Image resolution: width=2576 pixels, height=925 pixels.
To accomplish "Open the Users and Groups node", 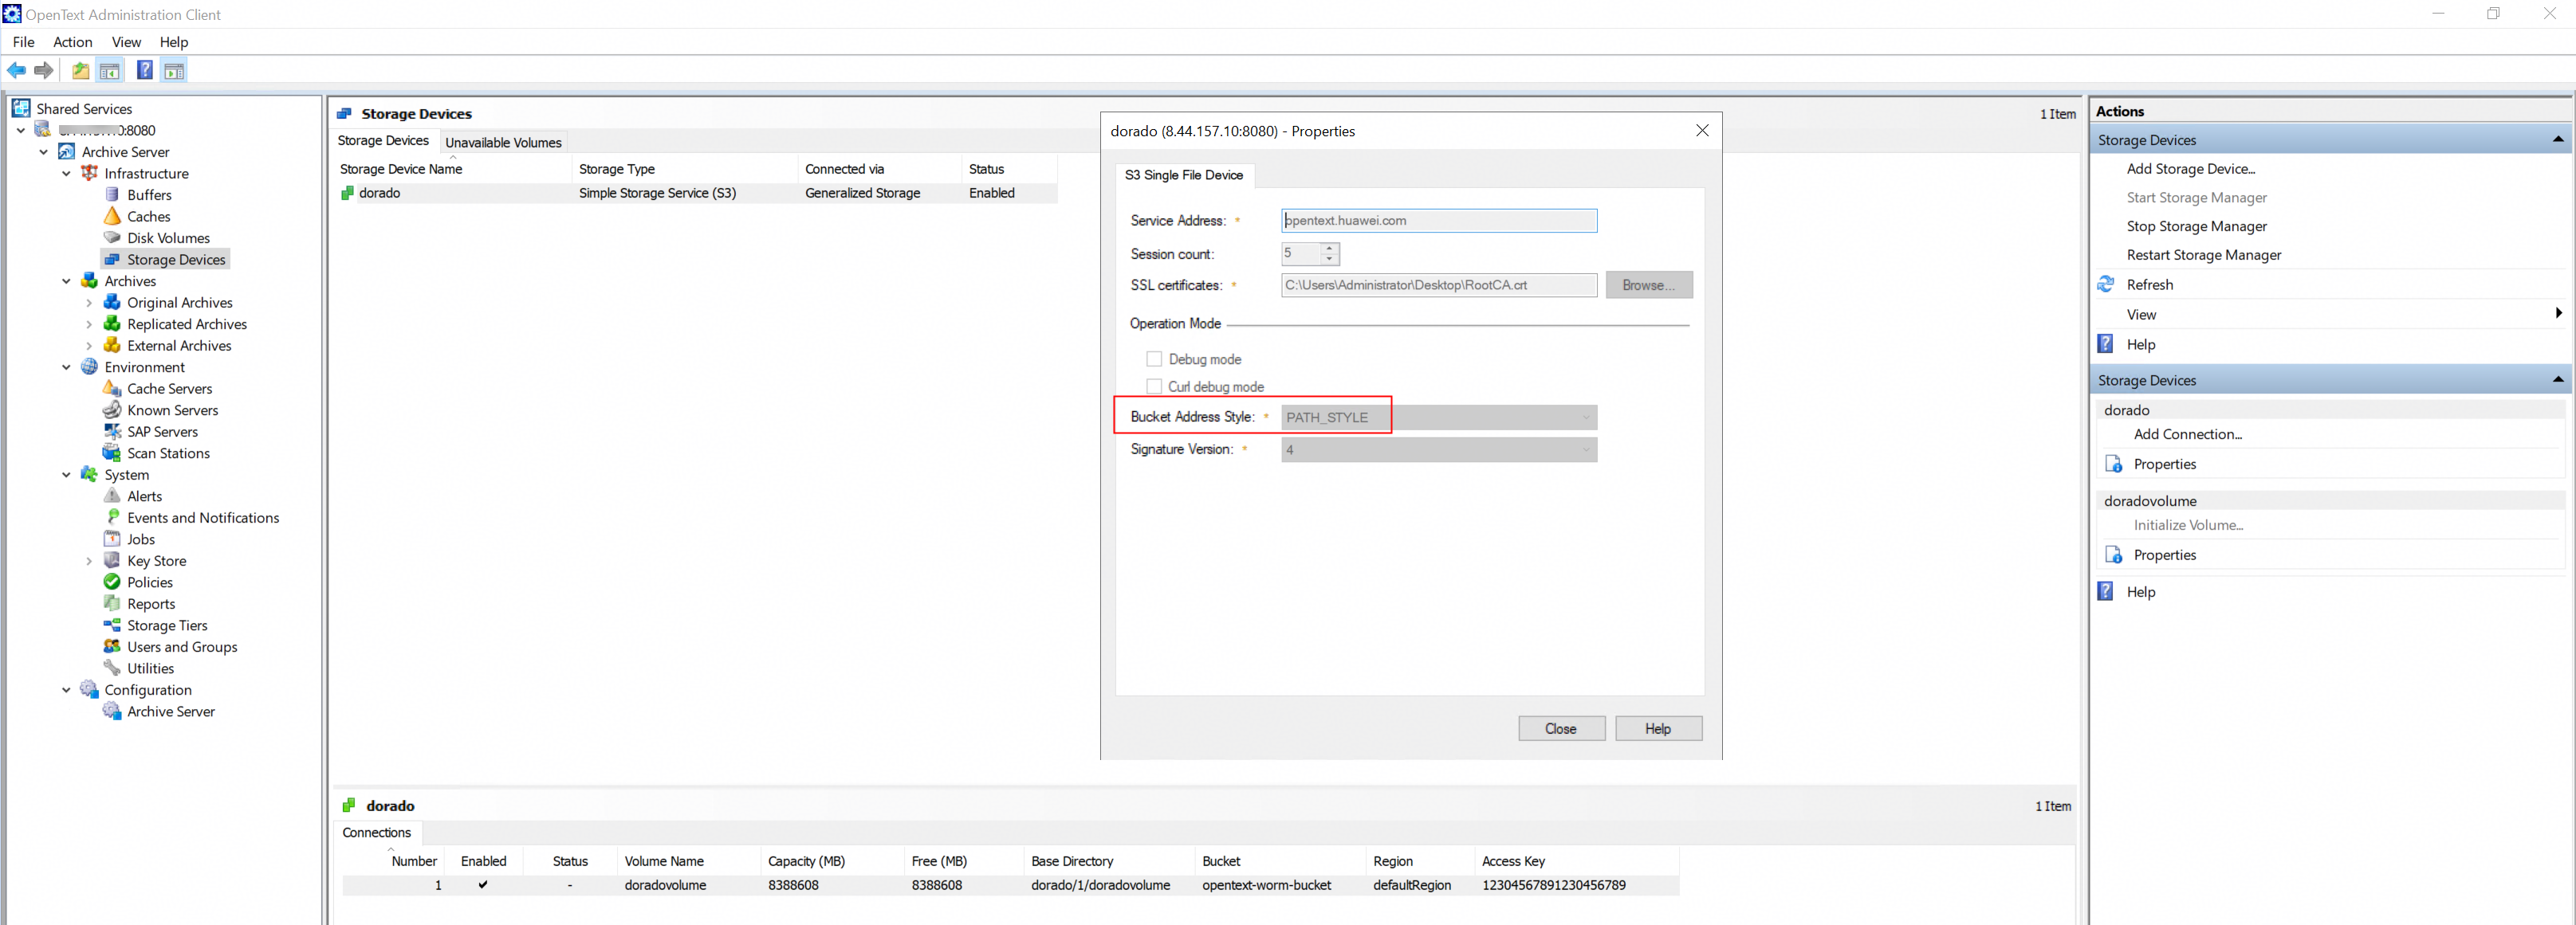I will [x=182, y=647].
